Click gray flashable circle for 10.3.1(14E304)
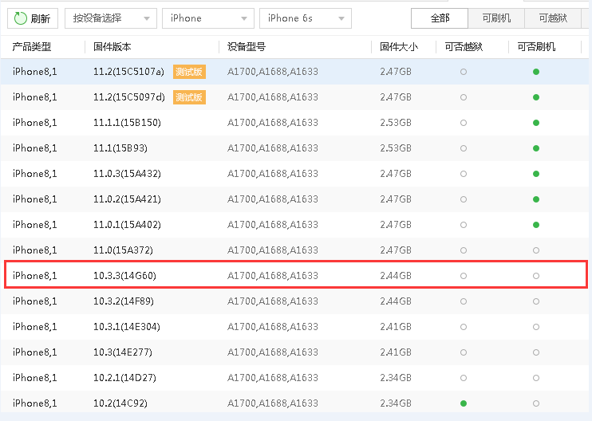Viewport: 592px width, 421px height. tap(536, 327)
